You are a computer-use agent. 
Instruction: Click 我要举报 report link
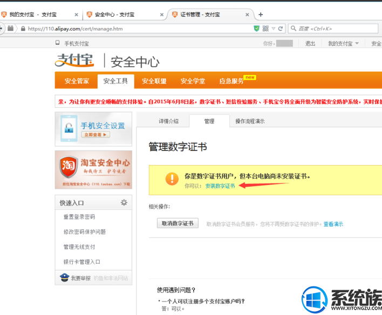80,278
